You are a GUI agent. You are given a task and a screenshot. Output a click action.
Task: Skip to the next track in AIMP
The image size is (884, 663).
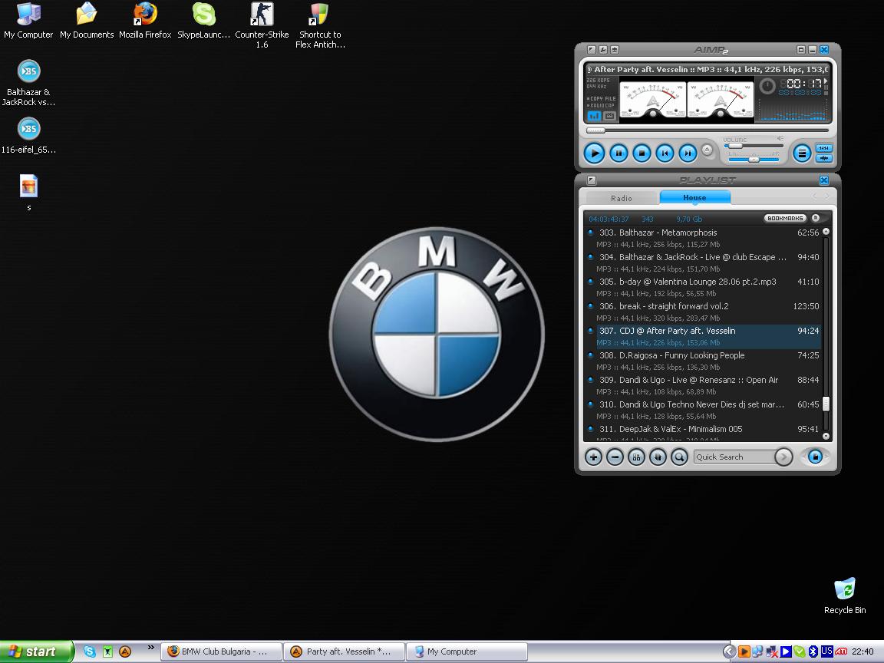[x=688, y=153]
